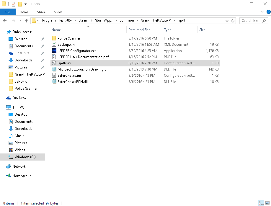Open Music under This PC
The width and height of the screenshot is (271, 206).
pyautogui.click(x=19, y=136)
